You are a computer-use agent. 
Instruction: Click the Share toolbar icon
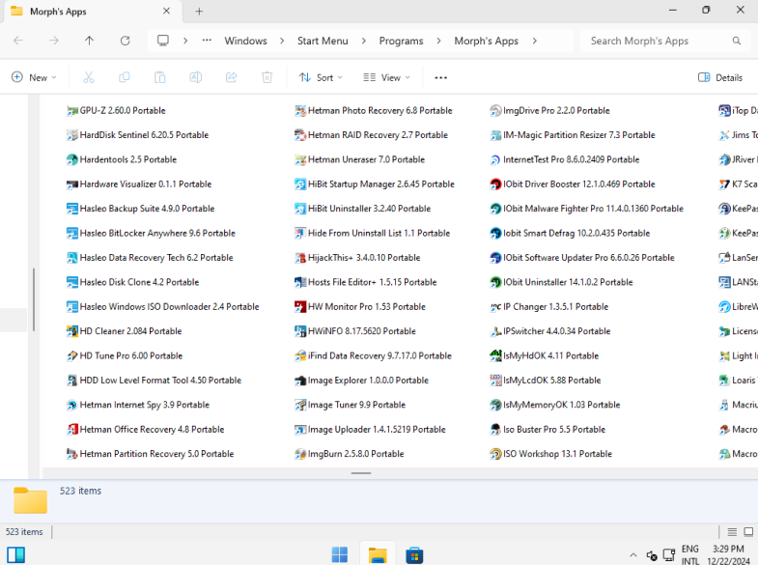coord(232,77)
